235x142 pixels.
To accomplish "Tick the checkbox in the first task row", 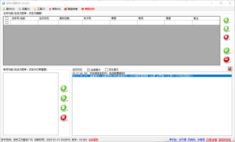I will 7,22.
